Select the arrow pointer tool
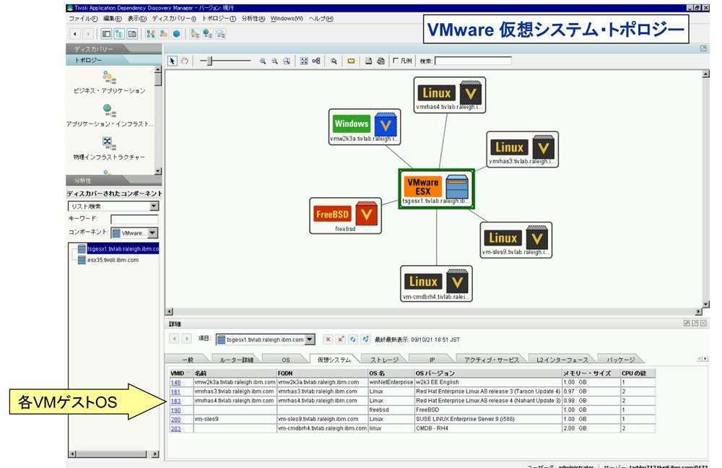 172,61
